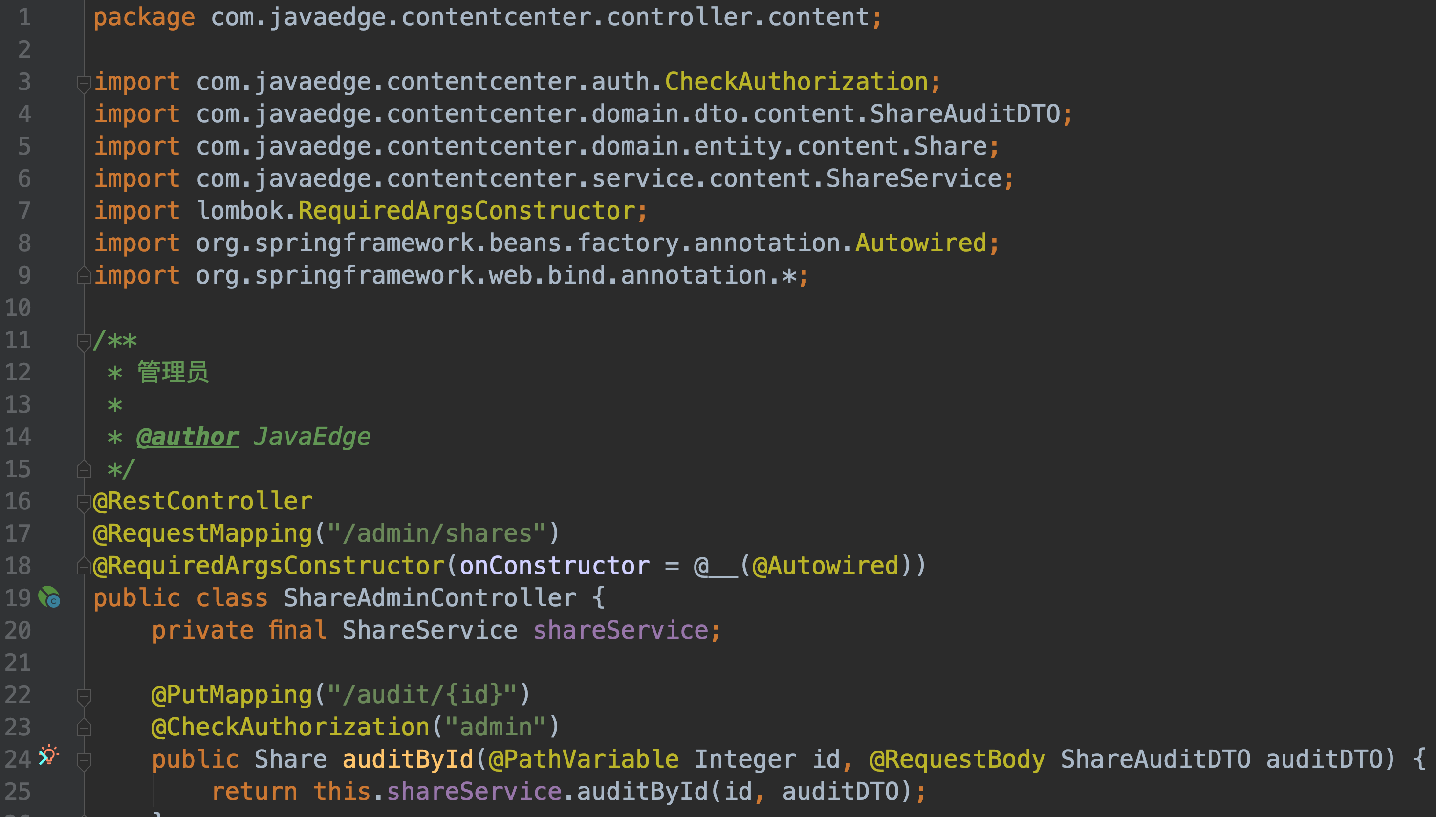This screenshot has width=1436, height=817.
Task: Click the "admin" string in @CheckAuthorization
Action: [496, 727]
